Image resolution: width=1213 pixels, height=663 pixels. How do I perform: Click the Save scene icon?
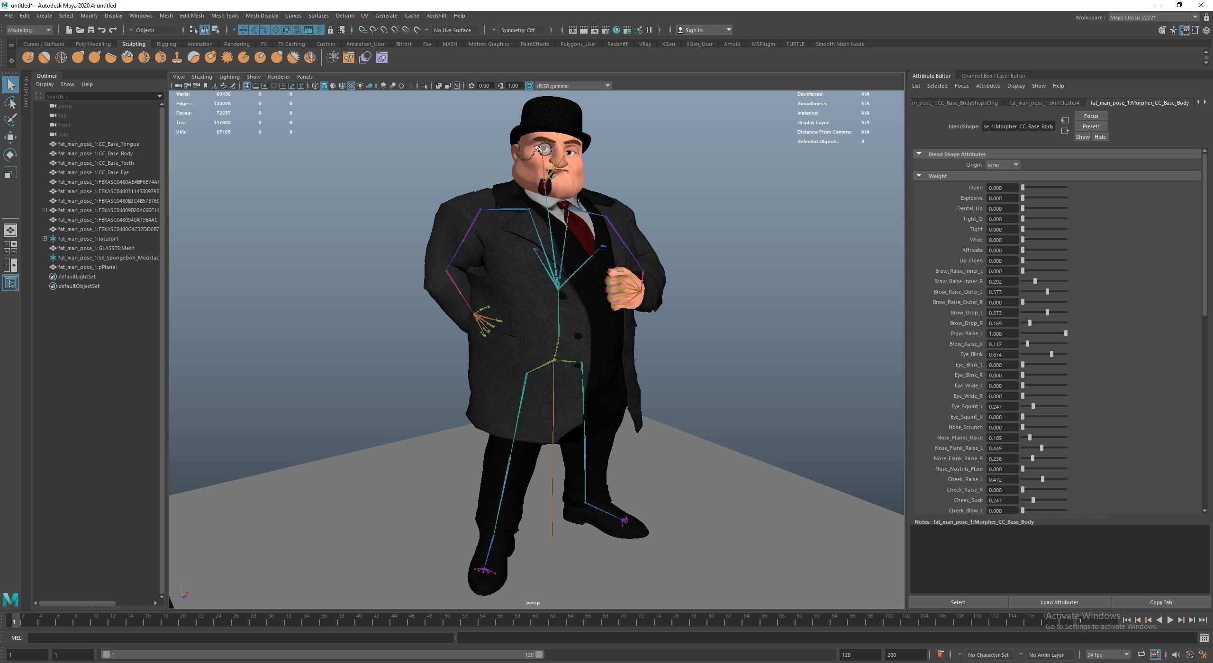[91, 30]
